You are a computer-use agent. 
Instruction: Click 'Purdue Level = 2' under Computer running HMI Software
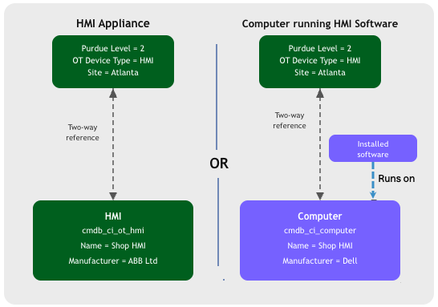[320, 48]
